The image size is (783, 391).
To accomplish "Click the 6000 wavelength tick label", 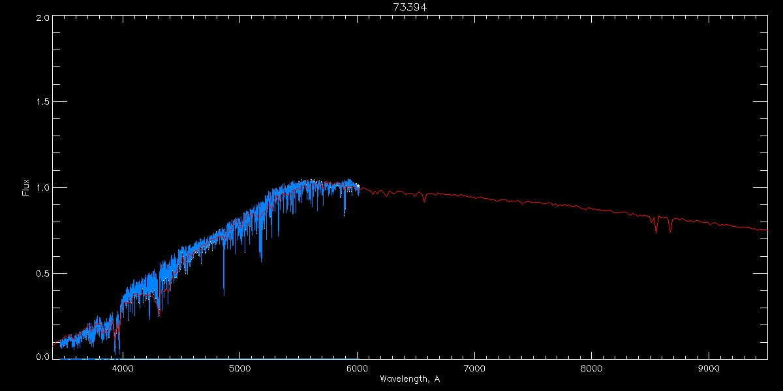I will point(357,368).
